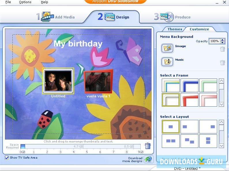
Task: Switch to the Themes tab
Action: (175, 29)
